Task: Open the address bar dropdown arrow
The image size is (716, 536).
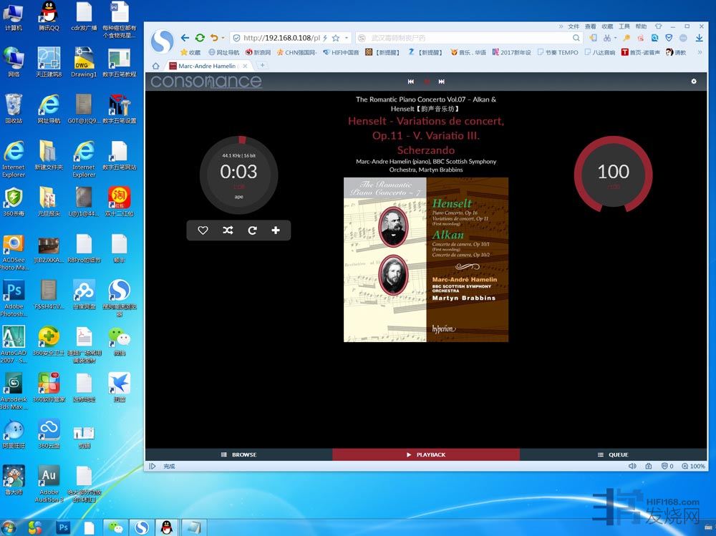Action: (347, 38)
